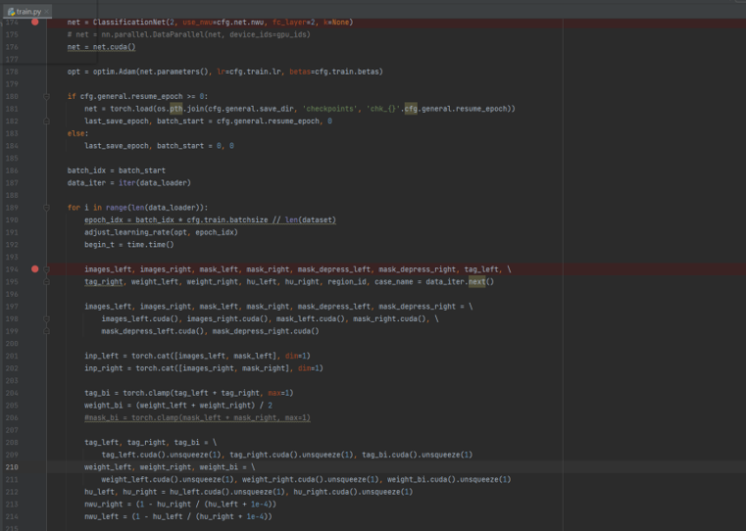
Task: Click net.cuda() on line 176
Action: pos(114,47)
